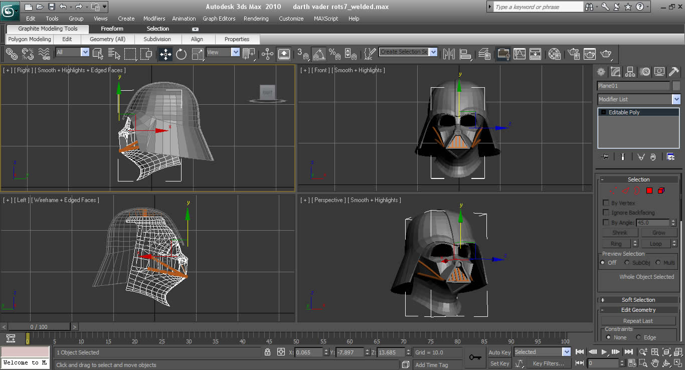Open the Material Editor icon
The width and height of the screenshot is (685, 370).
[554, 54]
